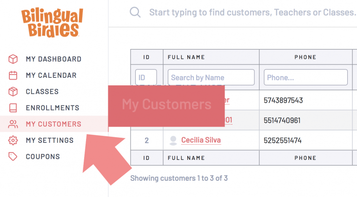Click the Classes box icon
Screen dimensions: 357x197
click(13, 91)
